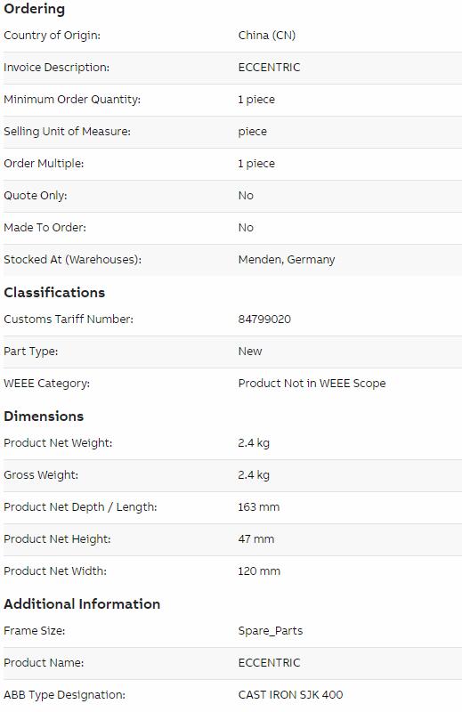Click the China (CN) country value

point(267,36)
